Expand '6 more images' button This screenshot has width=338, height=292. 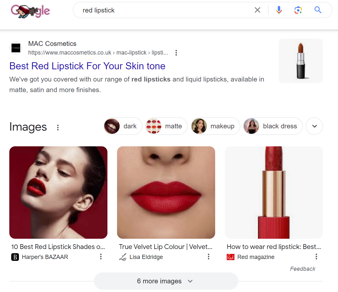pyautogui.click(x=166, y=281)
